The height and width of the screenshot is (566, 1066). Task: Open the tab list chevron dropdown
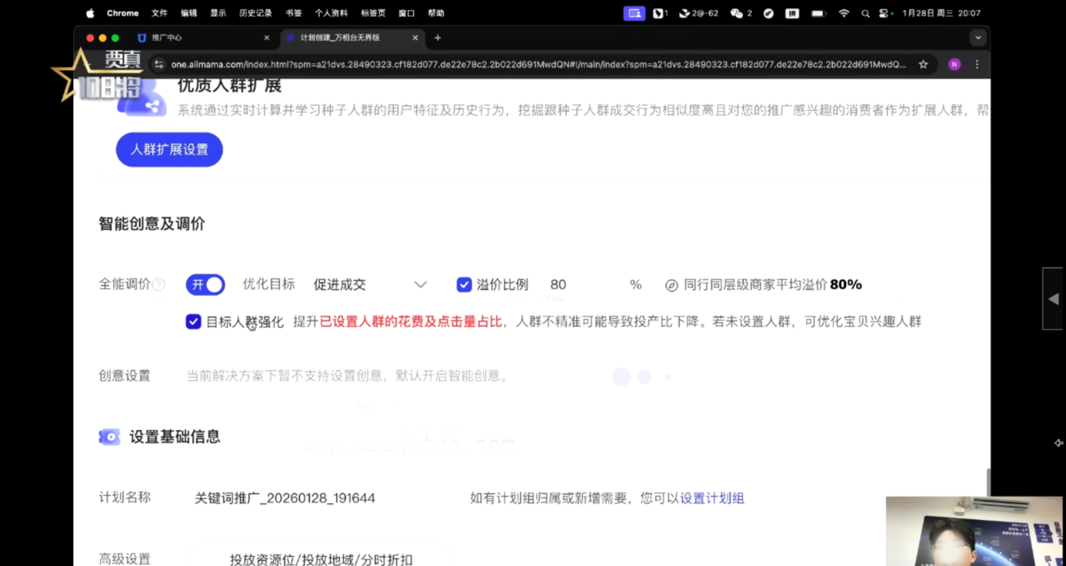click(x=977, y=38)
